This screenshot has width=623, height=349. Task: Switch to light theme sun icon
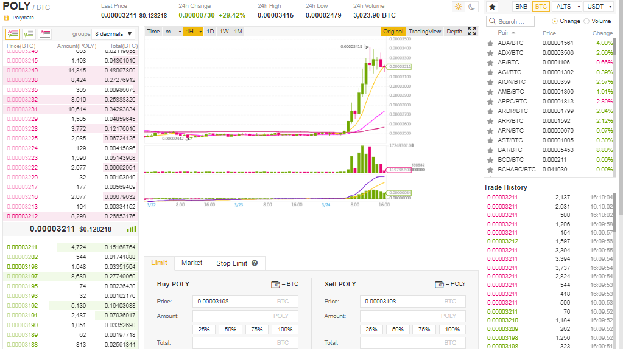point(459,6)
